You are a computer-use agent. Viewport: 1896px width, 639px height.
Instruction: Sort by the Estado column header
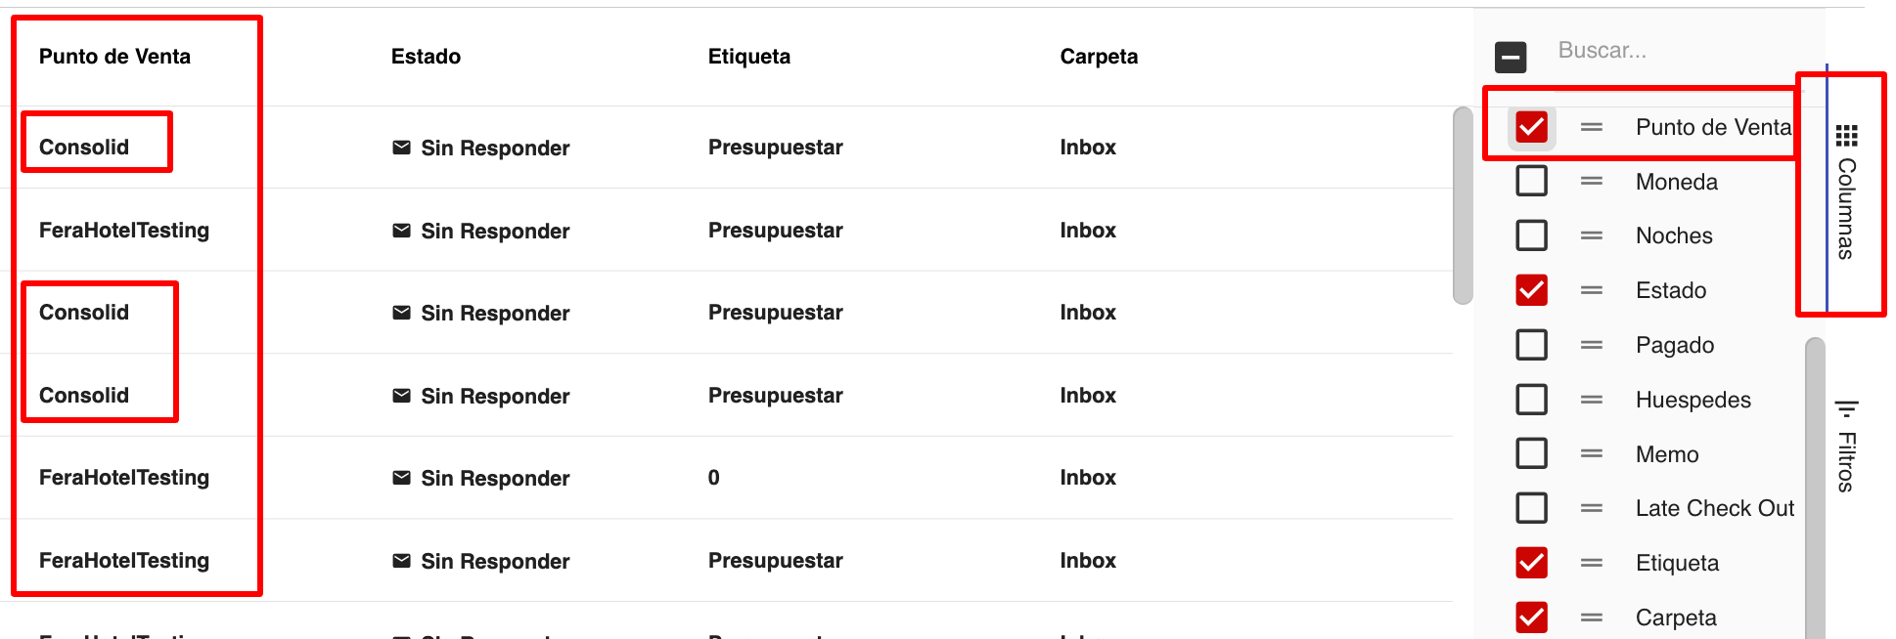coord(426,57)
